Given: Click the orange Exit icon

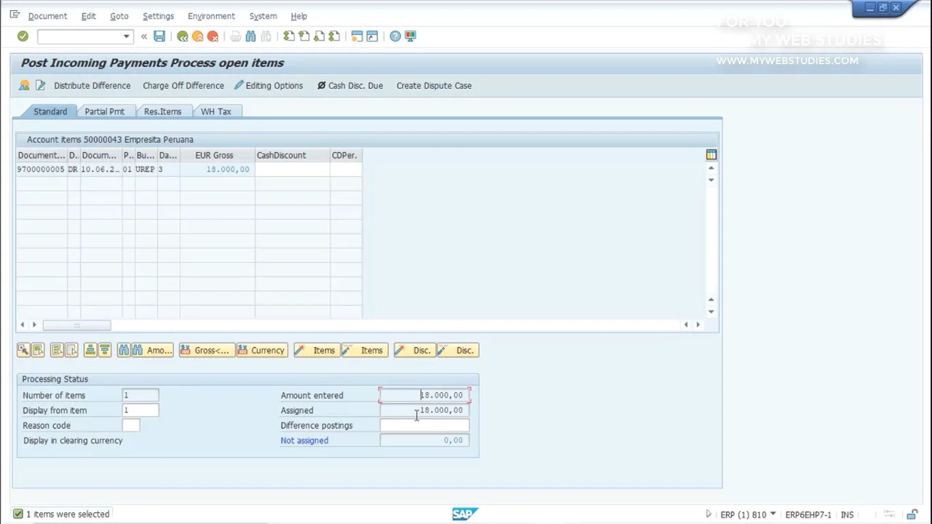Looking at the screenshot, I should coord(197,36).
